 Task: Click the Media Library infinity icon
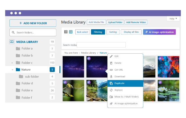click(x=12, y=42)
